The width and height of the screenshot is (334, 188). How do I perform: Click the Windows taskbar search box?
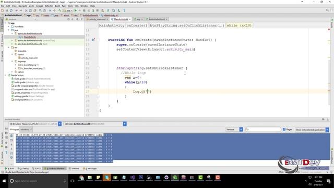[x=38, y=181]
